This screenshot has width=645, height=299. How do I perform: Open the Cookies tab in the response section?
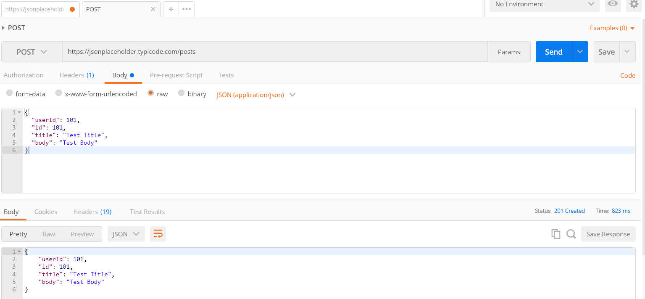(46, 212)
